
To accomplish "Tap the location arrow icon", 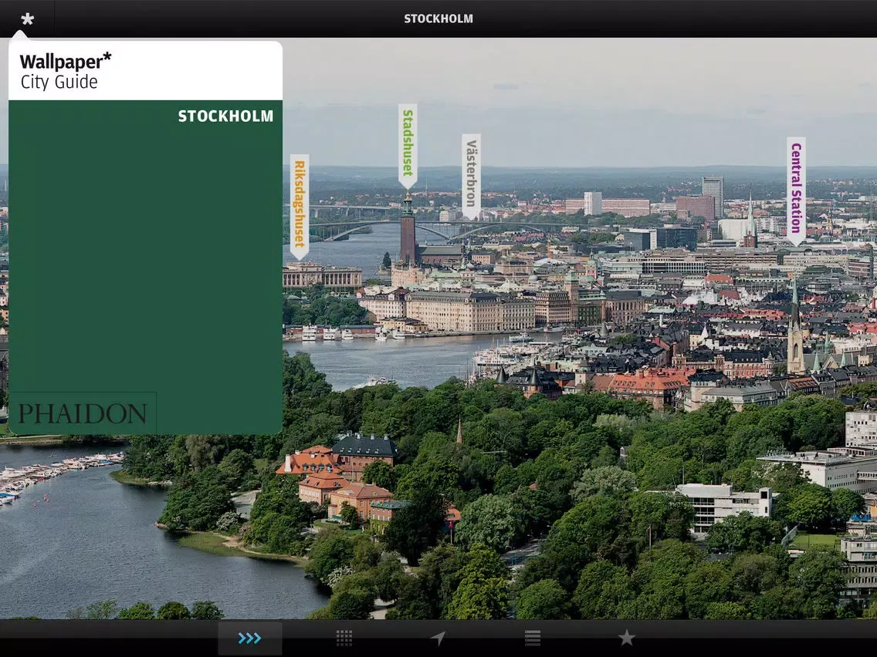I will click(438, 638).
